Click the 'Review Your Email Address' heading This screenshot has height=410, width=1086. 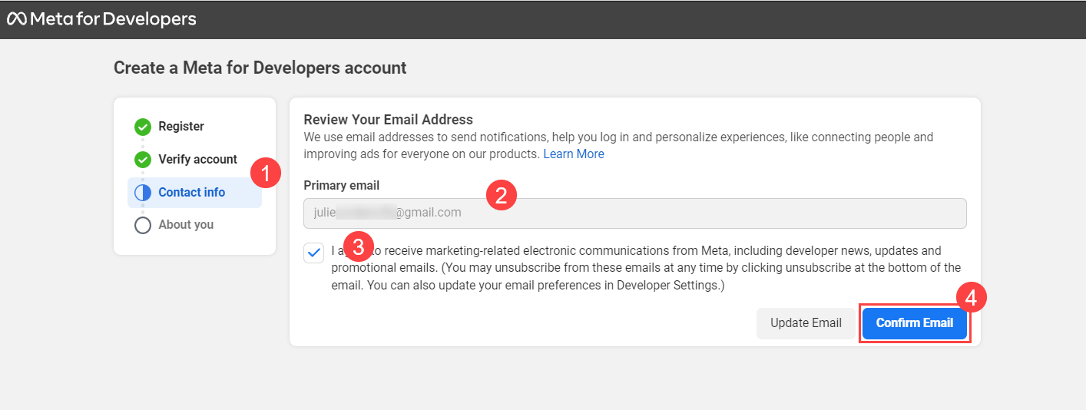389,120
